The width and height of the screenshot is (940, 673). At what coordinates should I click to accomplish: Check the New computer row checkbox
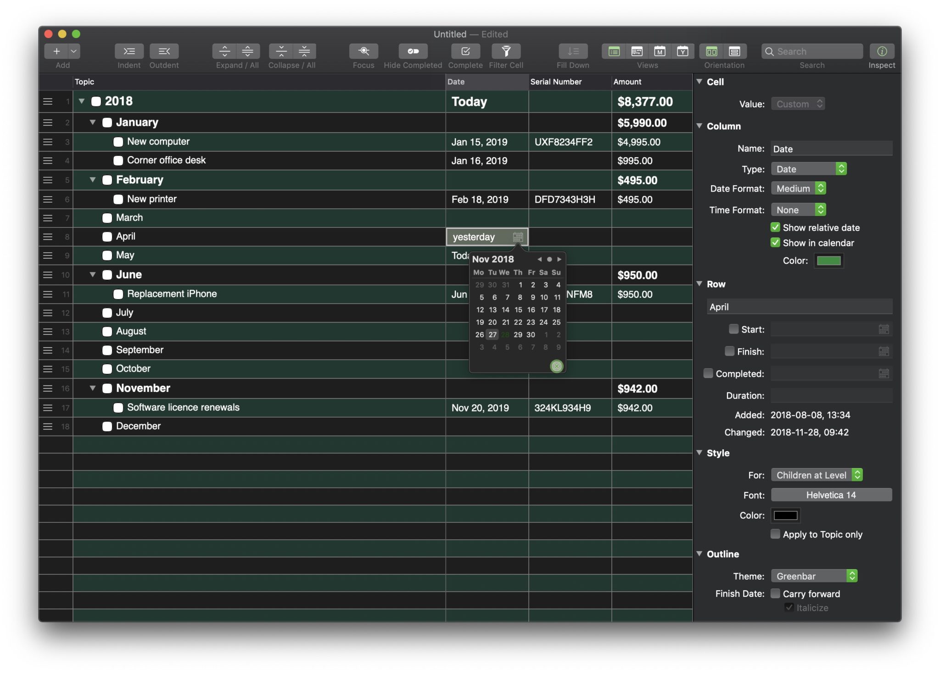coord(118,142)
